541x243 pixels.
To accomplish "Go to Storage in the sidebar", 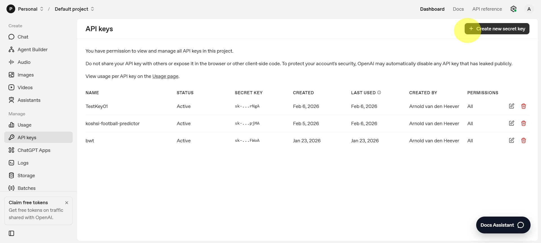I will (x=38, y=175).
